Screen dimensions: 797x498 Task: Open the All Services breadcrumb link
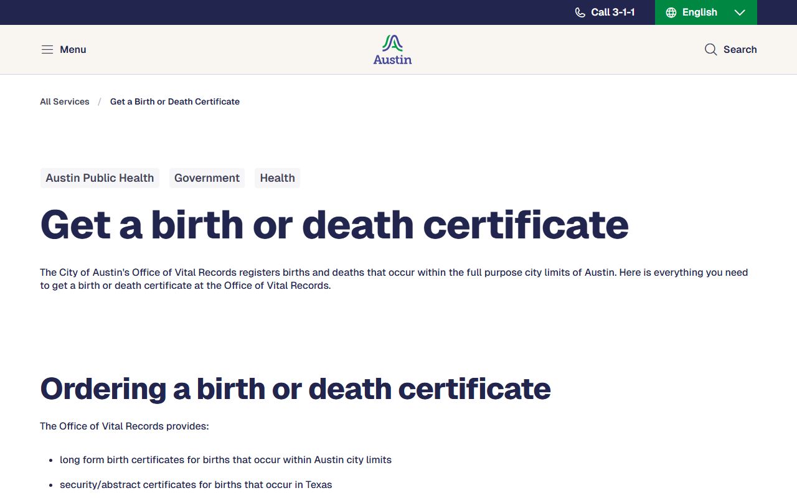[x=65, y=101]
